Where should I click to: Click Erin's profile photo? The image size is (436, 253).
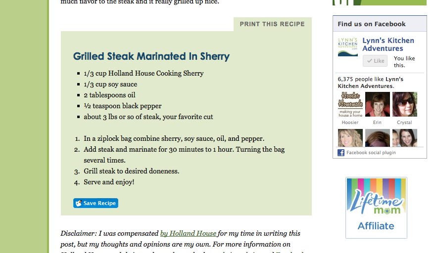click(x=377, y=104)
